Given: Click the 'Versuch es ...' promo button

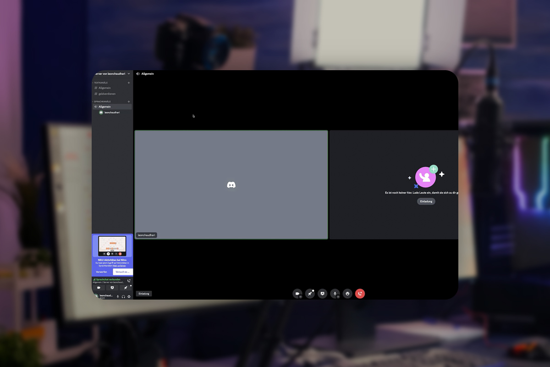Looking at the screenshot, I should [122, 272].
